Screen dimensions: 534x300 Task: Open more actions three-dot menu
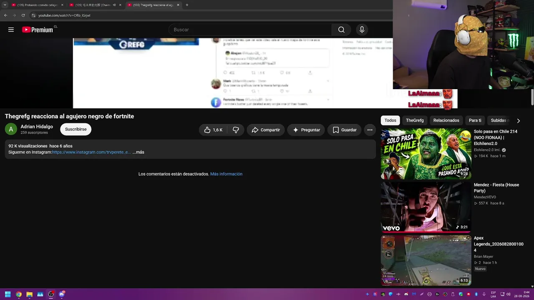click(370, 130)
